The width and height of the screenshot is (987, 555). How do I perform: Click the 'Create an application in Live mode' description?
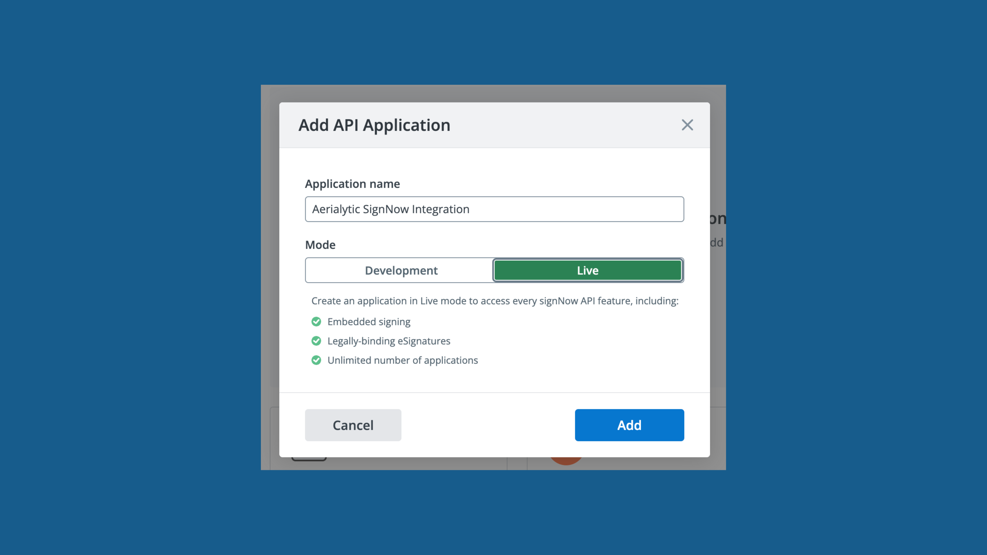coord(495,301)
